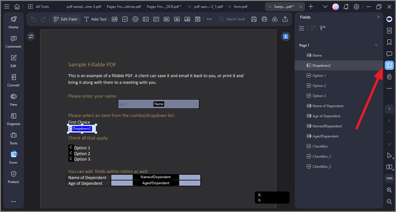This screenshot has height=212, width=396.
Task: Select the text field (AB) form tool
Action: (x=115, y=19)
